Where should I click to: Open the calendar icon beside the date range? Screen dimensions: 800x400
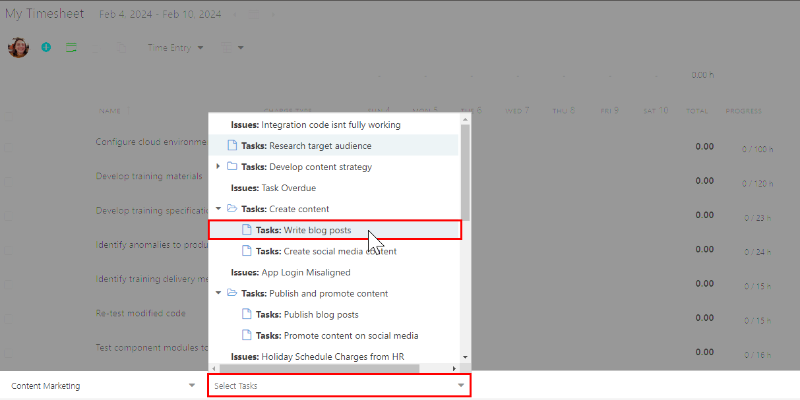254,14
